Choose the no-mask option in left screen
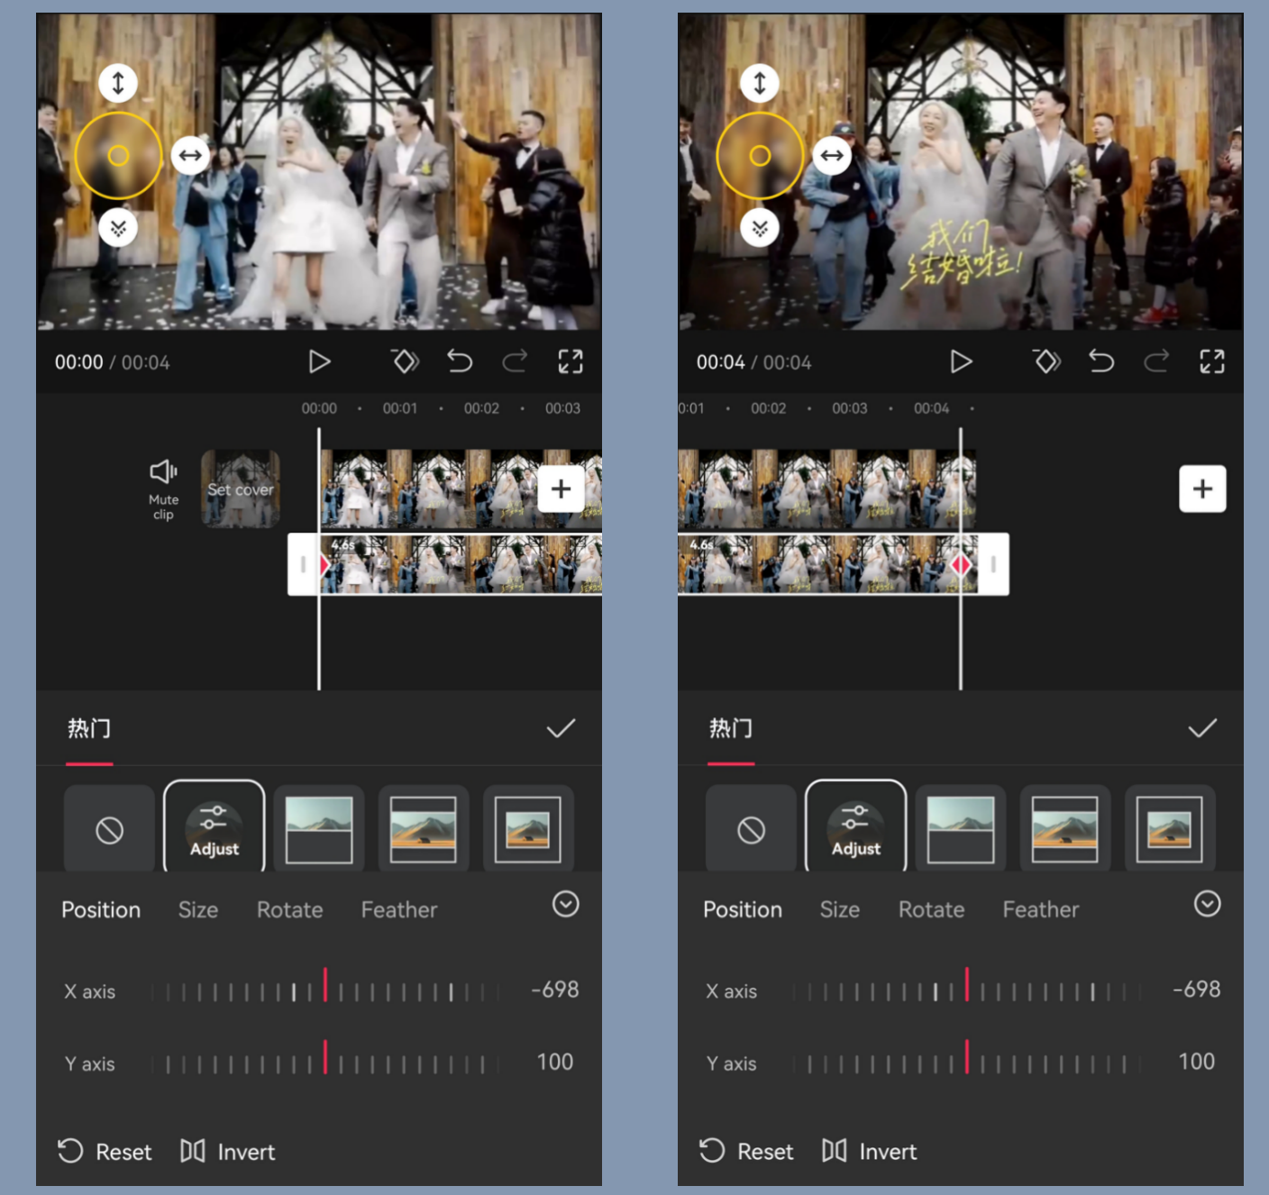 click(109, 829)
